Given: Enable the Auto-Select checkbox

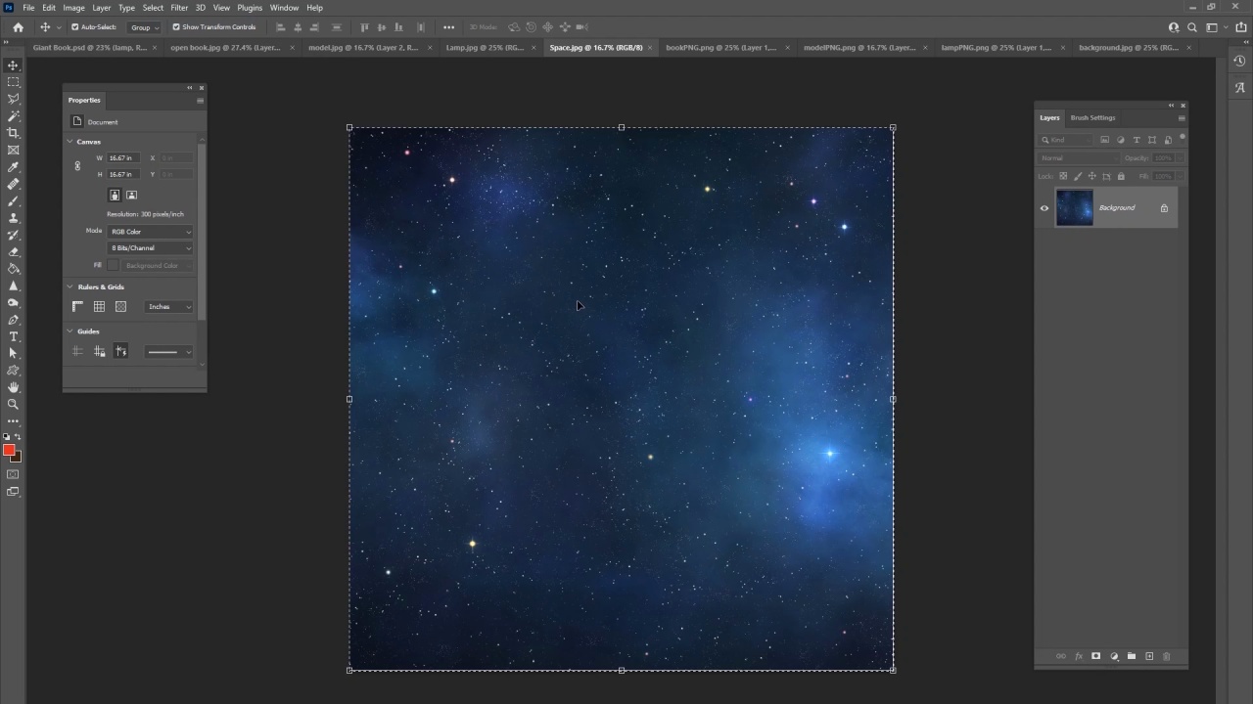Looking at the screenshot, I should [75, 27].
